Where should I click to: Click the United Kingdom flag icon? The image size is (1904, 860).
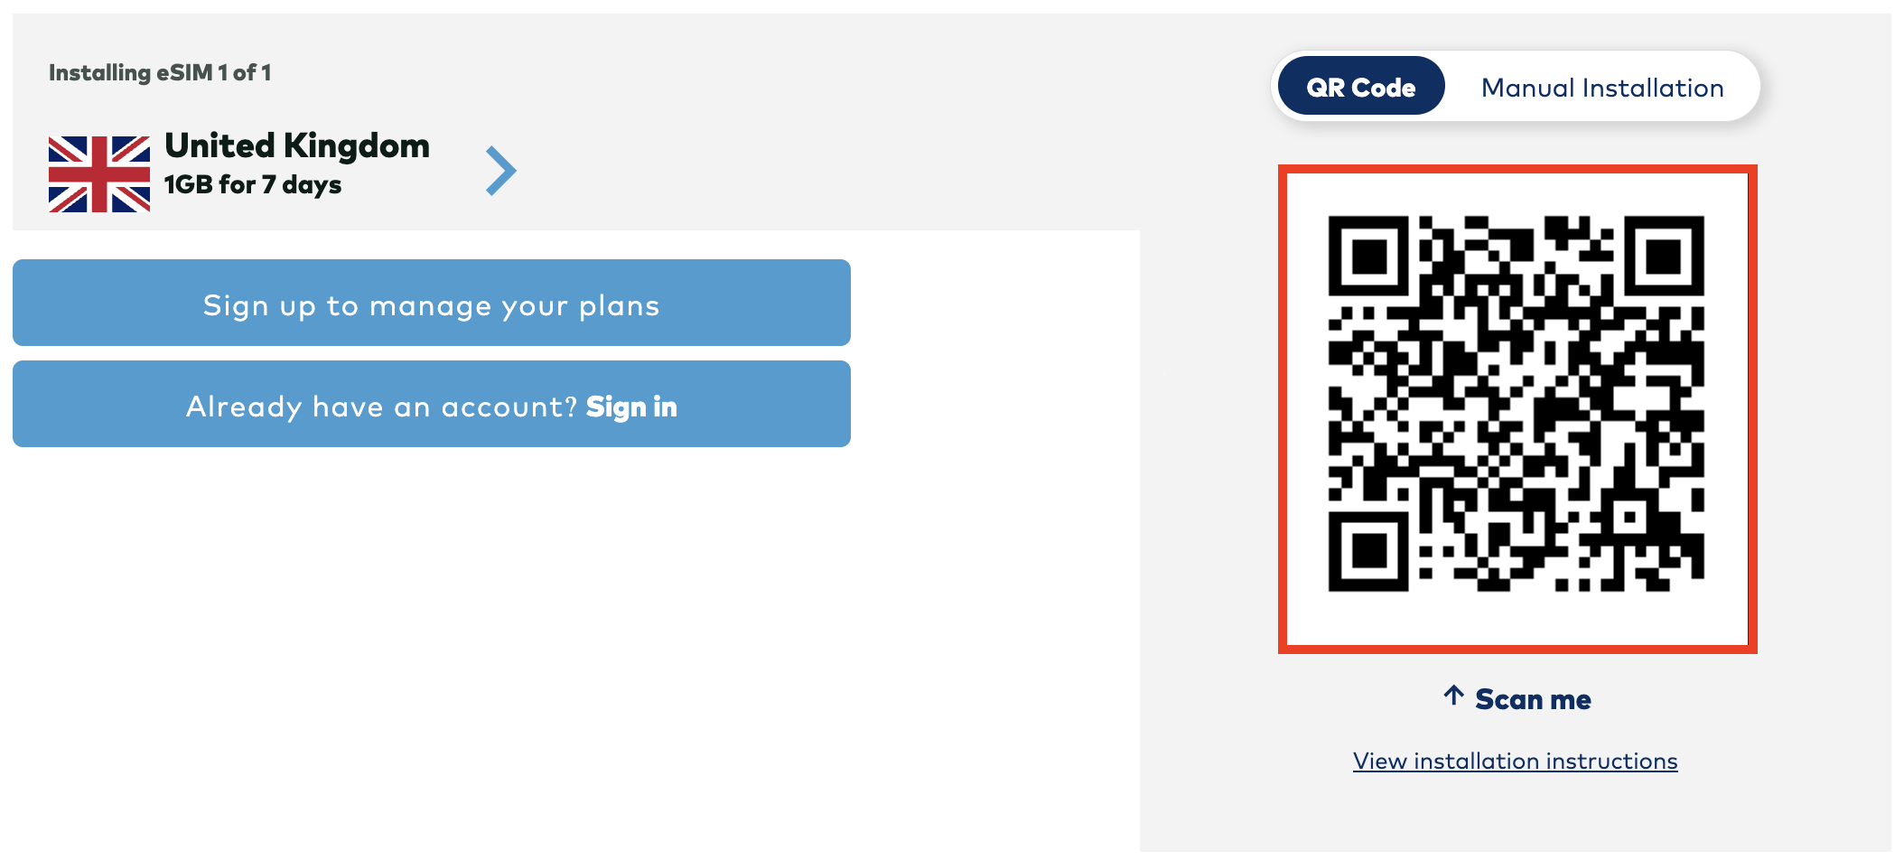point(99,174)
